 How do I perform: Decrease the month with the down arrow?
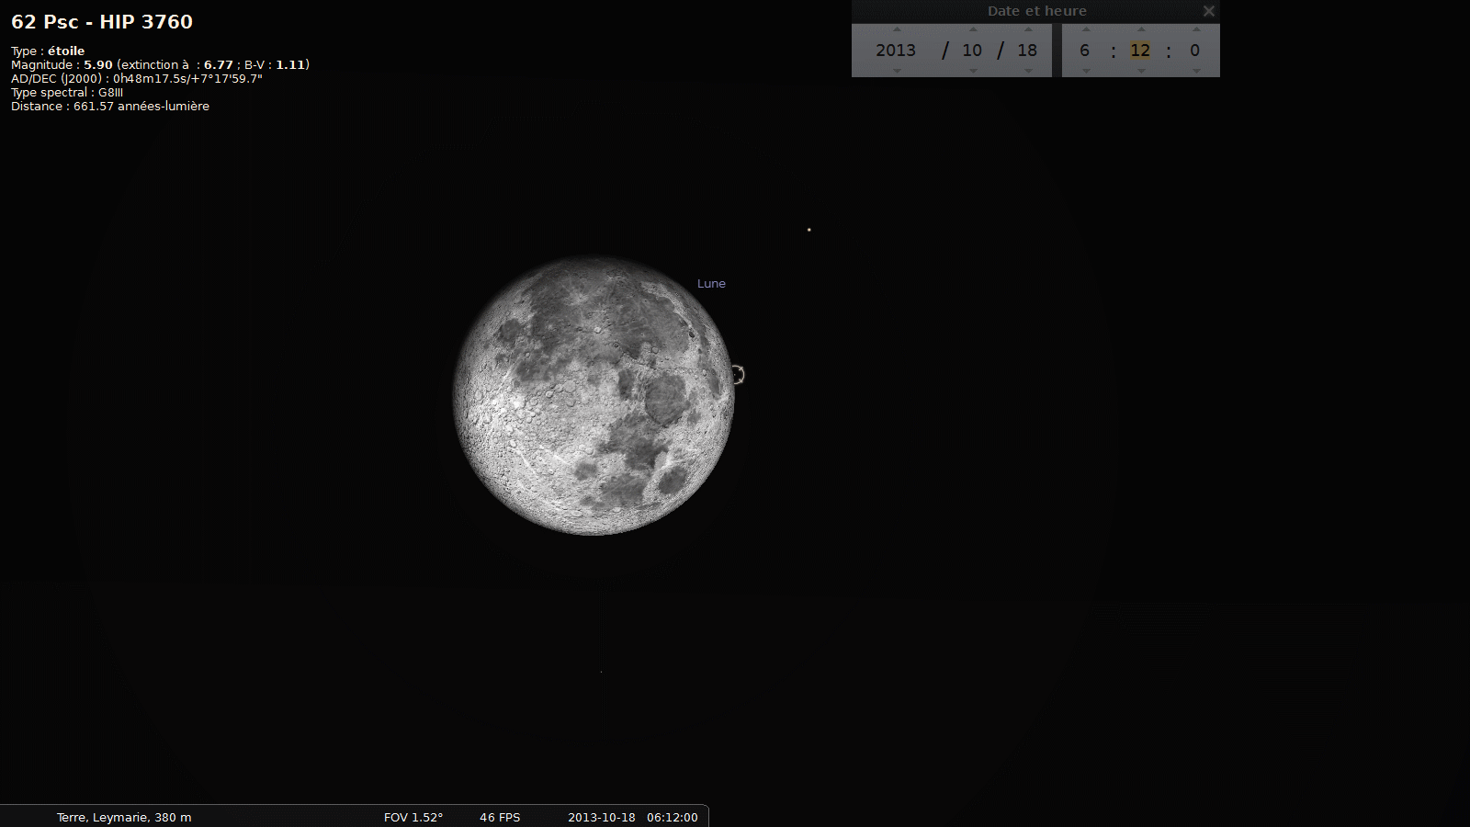pos(973,71)
